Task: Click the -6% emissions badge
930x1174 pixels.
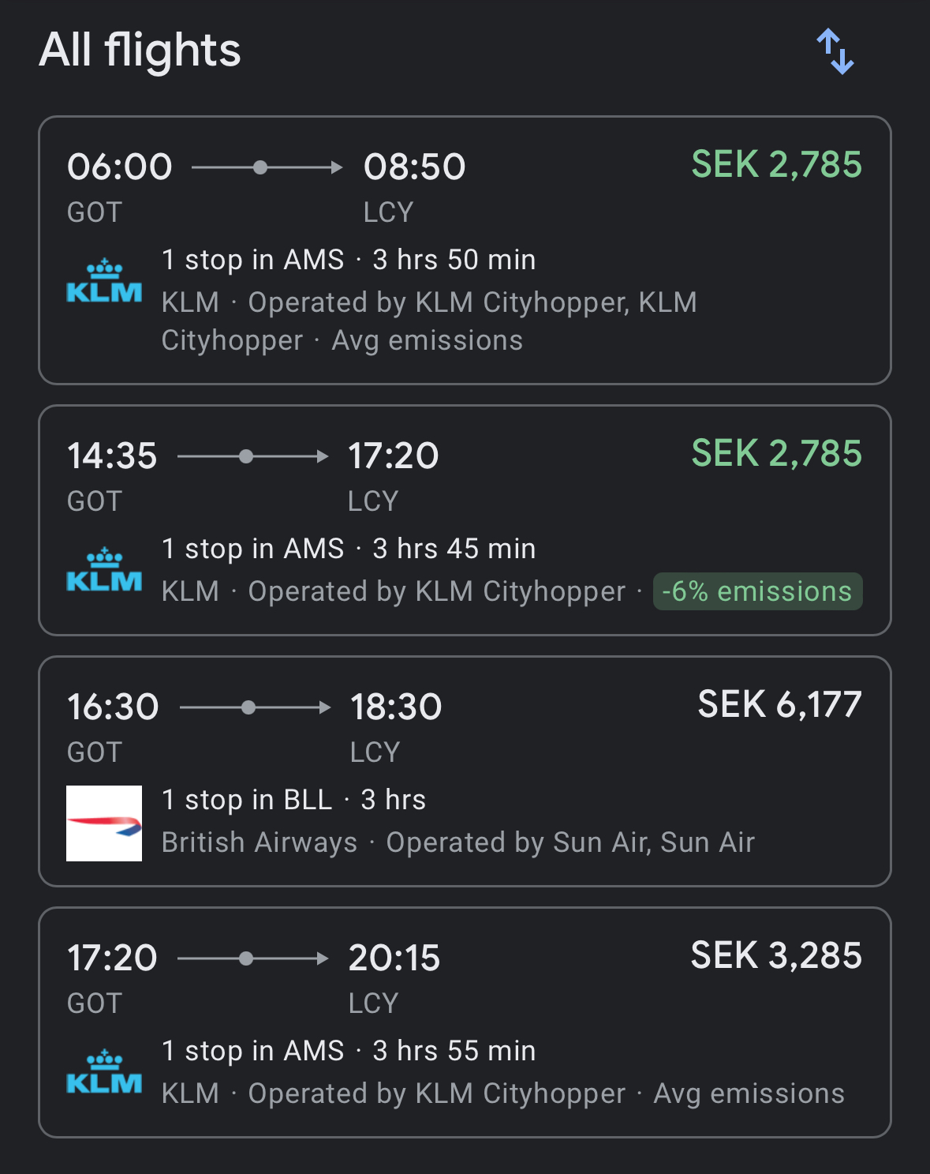Action: point(757,591)
